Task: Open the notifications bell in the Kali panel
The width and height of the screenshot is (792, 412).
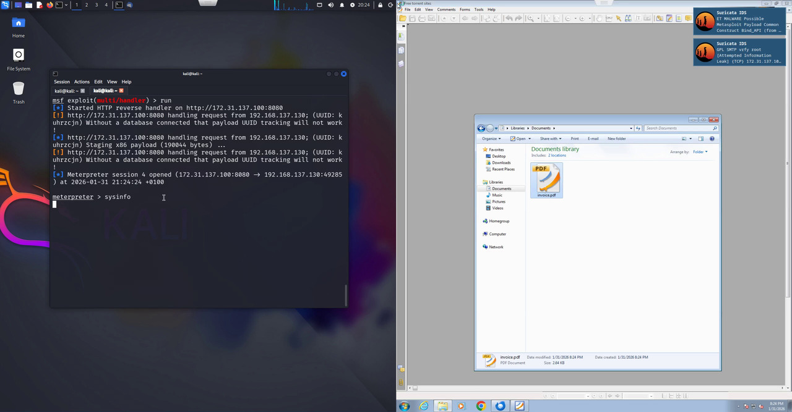Action: pos(342,5)
